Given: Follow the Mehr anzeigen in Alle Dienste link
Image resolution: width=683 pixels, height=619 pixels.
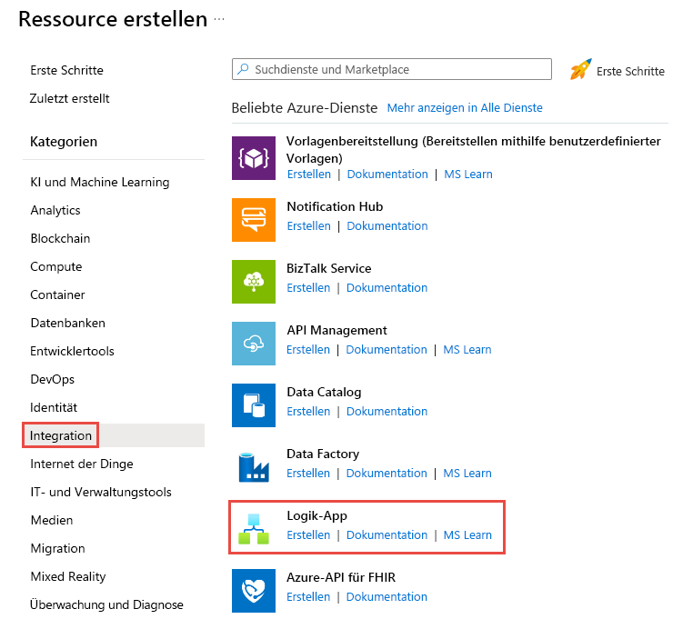Looking at the screenshot, I should [x=465, y=107].
